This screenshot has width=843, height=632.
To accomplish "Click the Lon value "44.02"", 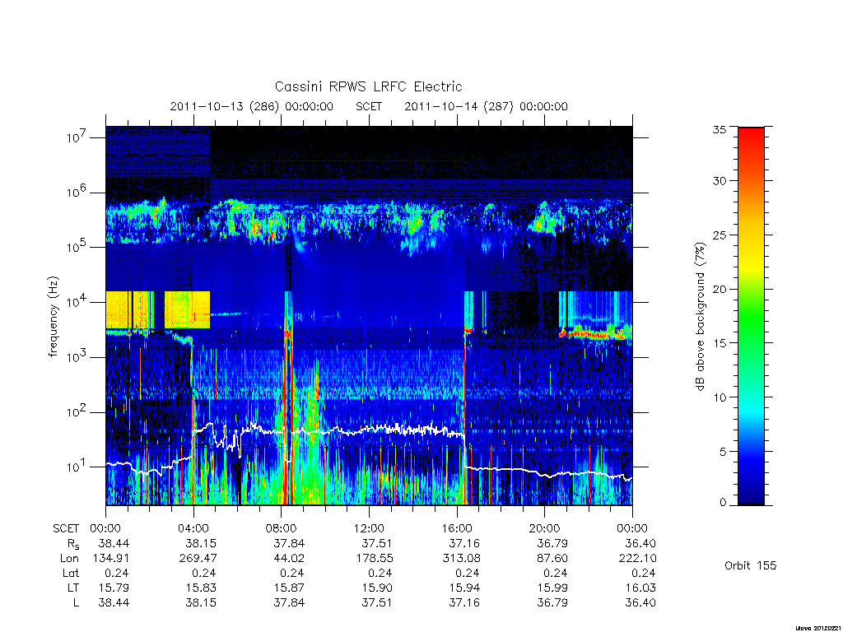I will coord(289,559).
